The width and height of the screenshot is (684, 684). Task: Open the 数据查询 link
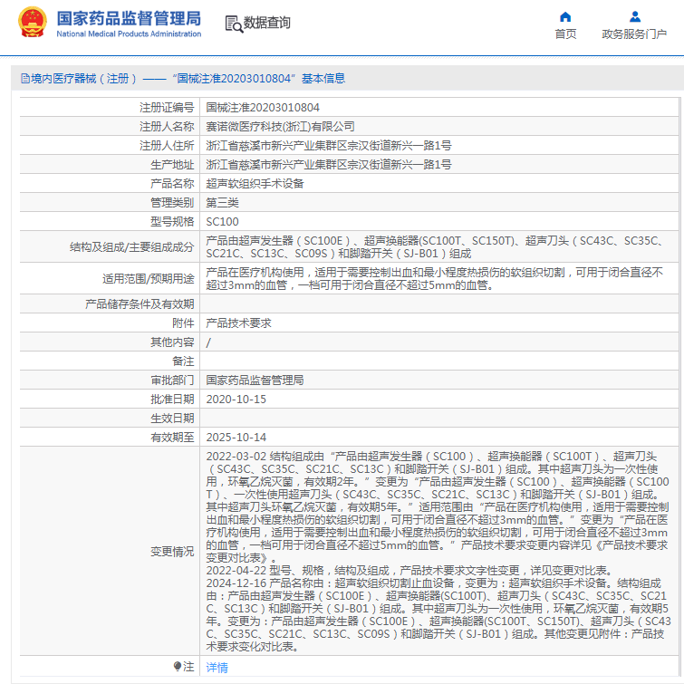(x=266, y=23)
